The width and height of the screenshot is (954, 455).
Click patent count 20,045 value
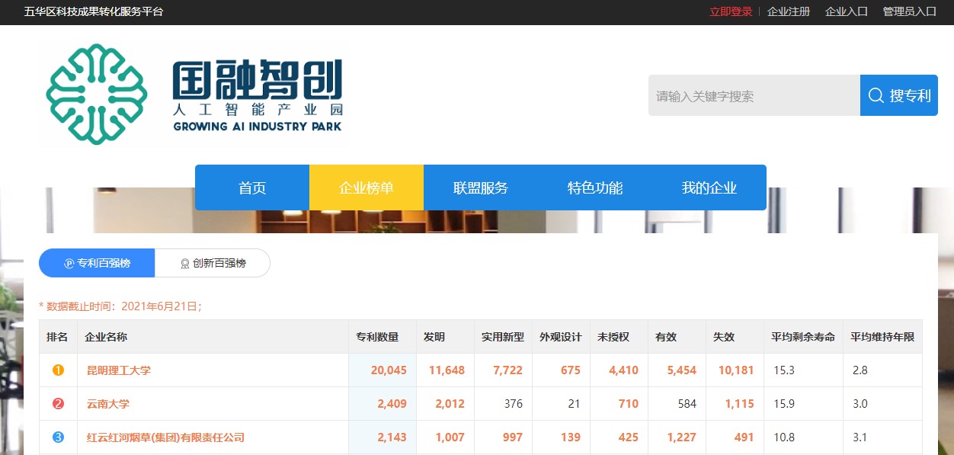pos(389,370)
